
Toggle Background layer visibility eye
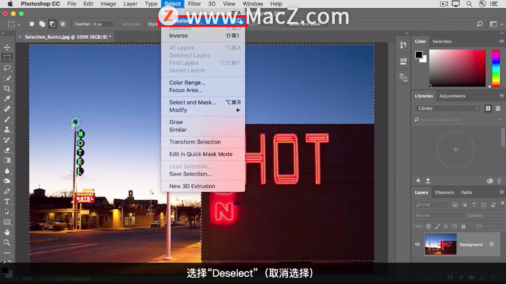(x=418, y=245)
